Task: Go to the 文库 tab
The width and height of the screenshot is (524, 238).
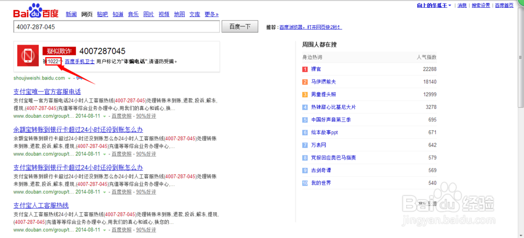Action: (x=195, y=14)
